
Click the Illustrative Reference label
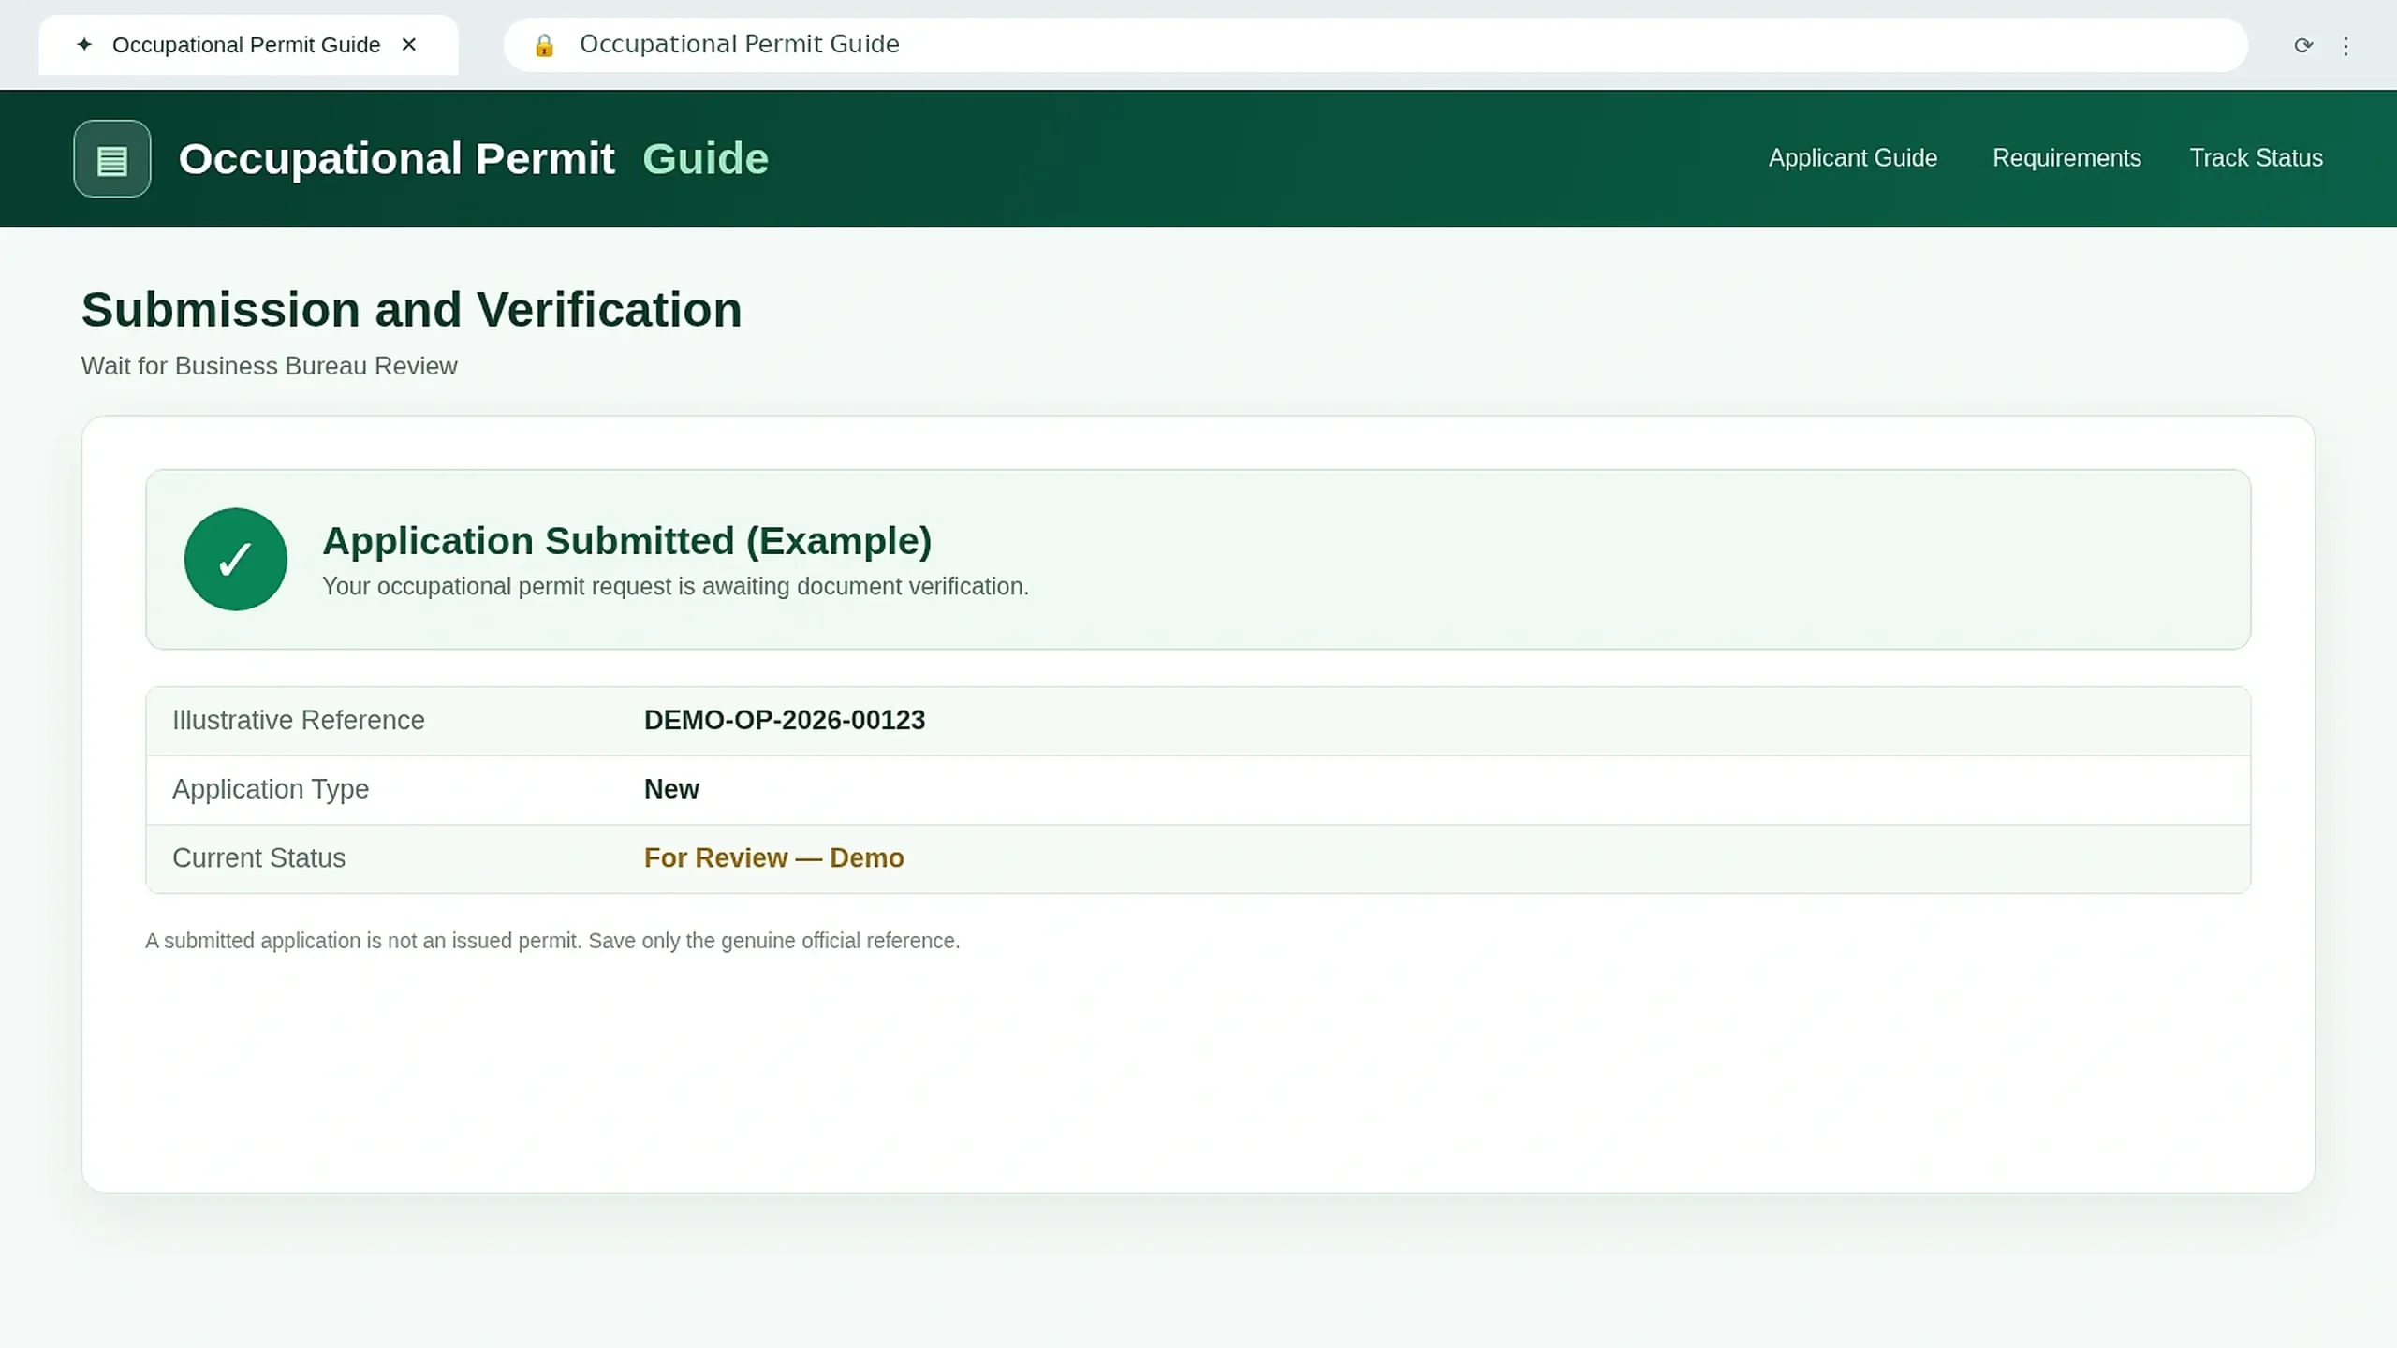point(299,720)
